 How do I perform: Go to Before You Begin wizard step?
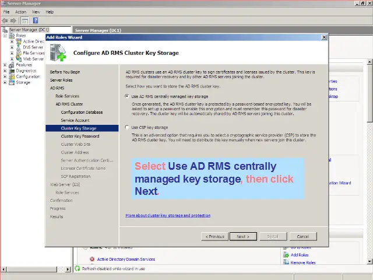65,72
